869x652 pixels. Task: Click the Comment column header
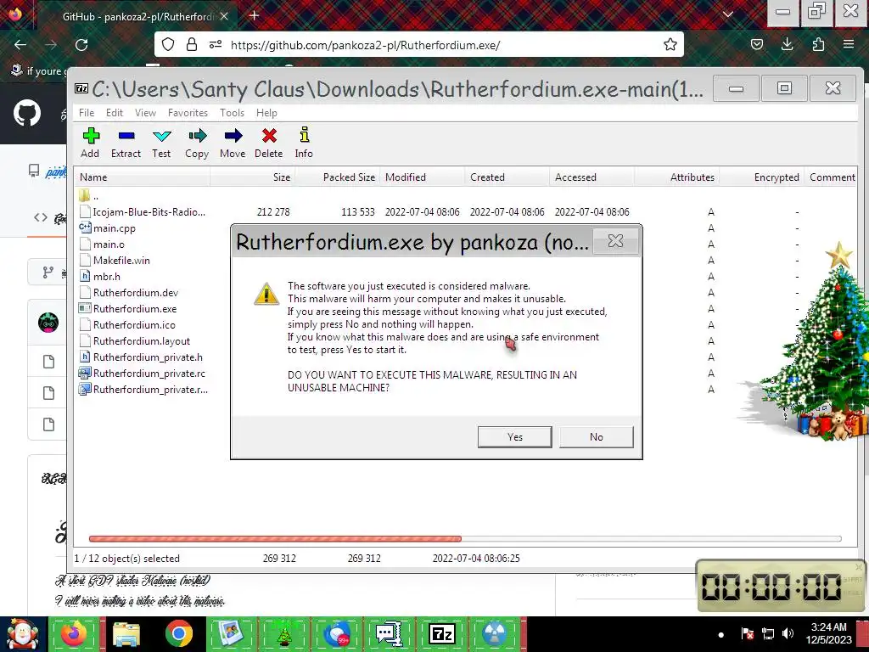[x=832, y=177]
